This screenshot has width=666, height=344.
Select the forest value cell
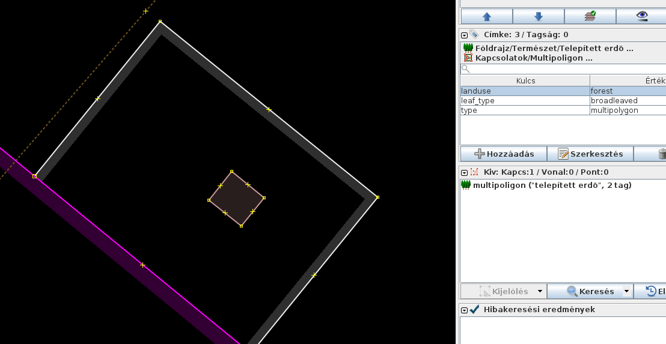click(x=628, y=91)
